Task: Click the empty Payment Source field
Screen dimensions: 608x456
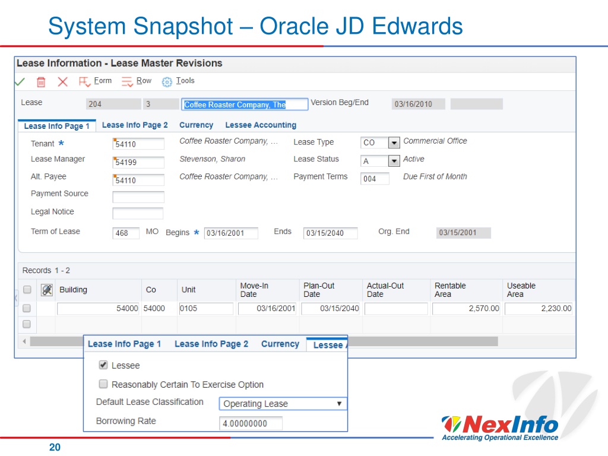Action: 138,197
